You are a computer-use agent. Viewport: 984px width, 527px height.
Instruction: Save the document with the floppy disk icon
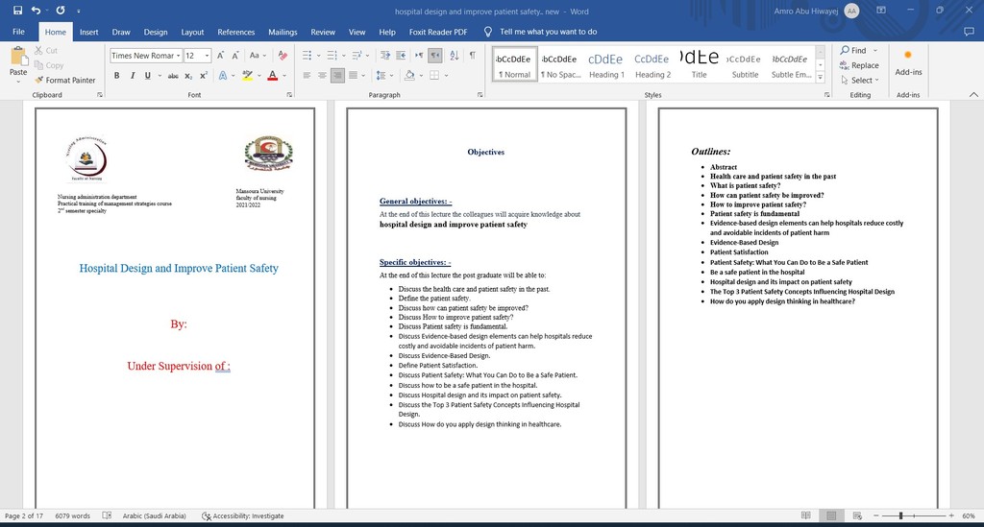17,10
